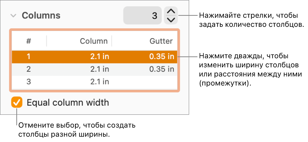Click the Columns section title
The image size is (308, 142).
tap(41, 16)
